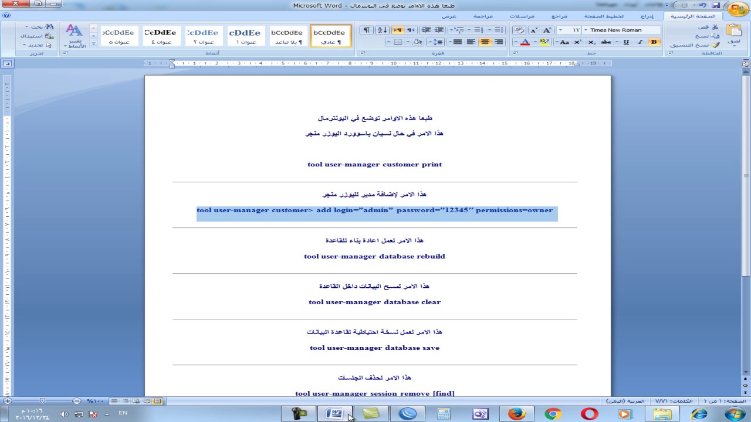Screen dimensions: 751x422
Task: Click the Multilevel list icon
Action: (x=458, y=30)
